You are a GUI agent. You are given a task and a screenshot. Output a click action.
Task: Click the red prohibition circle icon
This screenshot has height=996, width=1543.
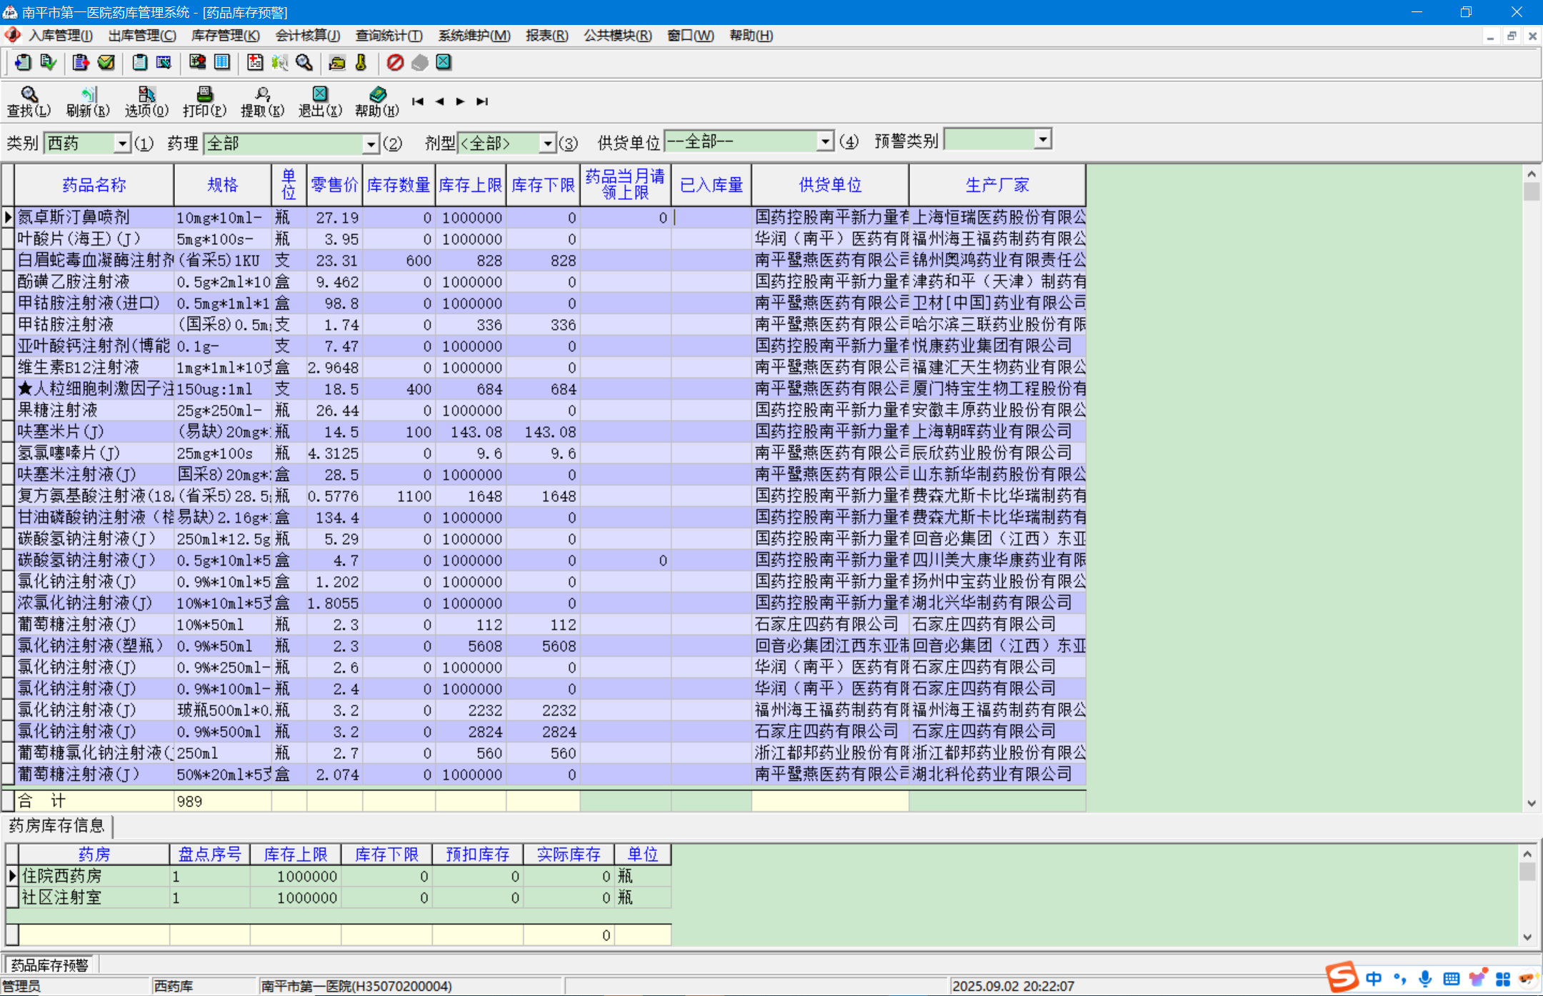tap(395, 63)
